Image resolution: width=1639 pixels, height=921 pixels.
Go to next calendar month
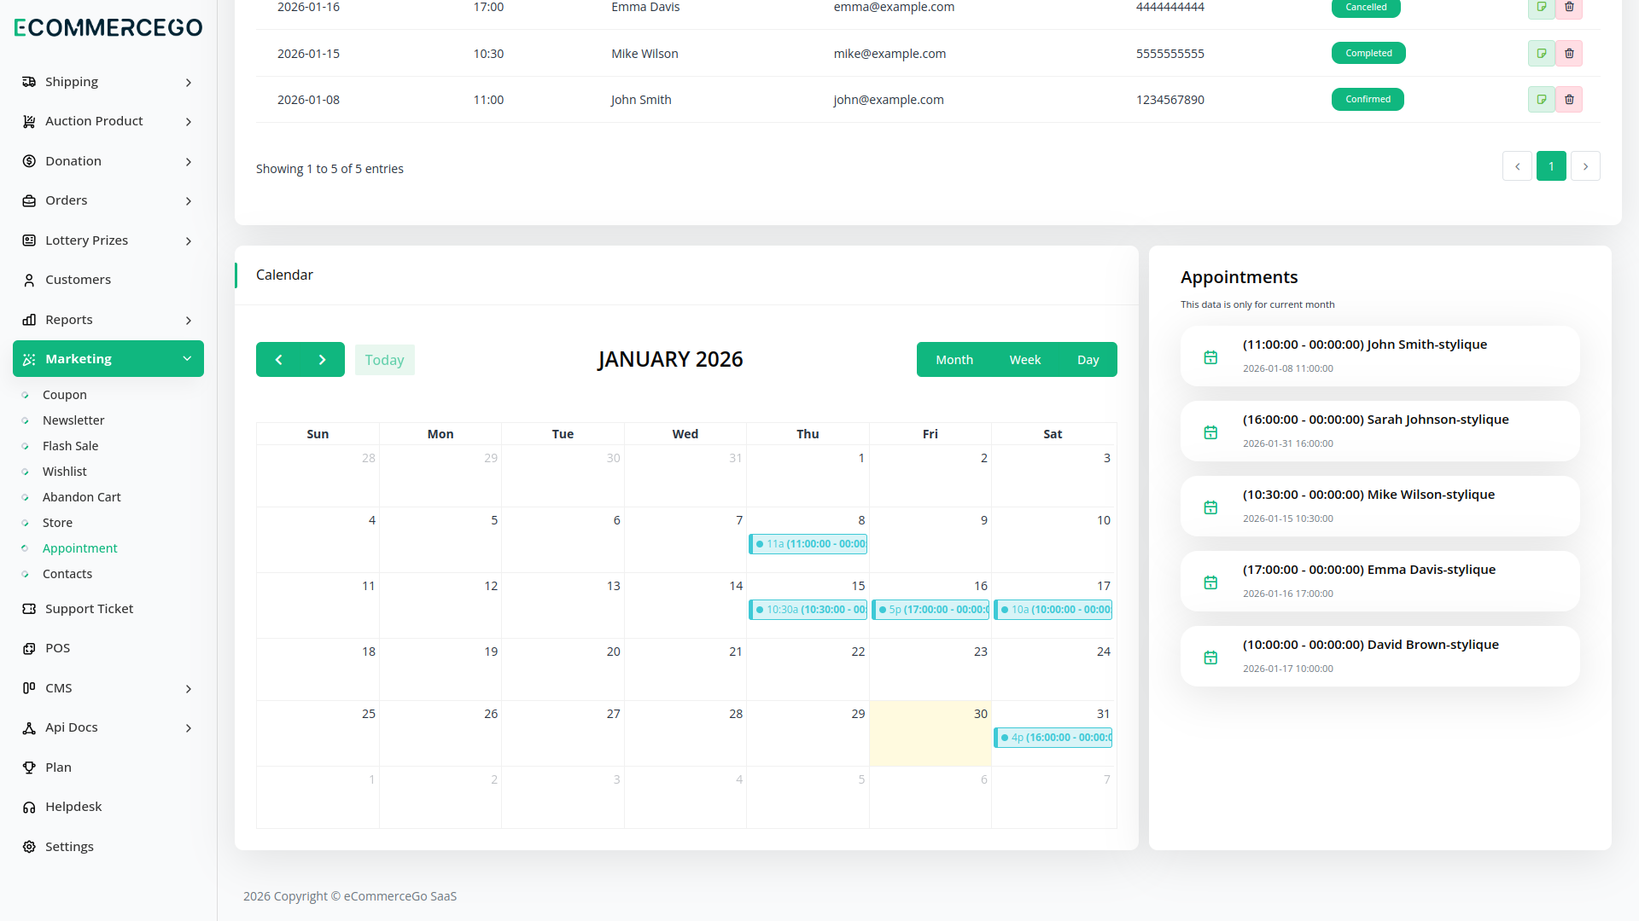[323, 360]
